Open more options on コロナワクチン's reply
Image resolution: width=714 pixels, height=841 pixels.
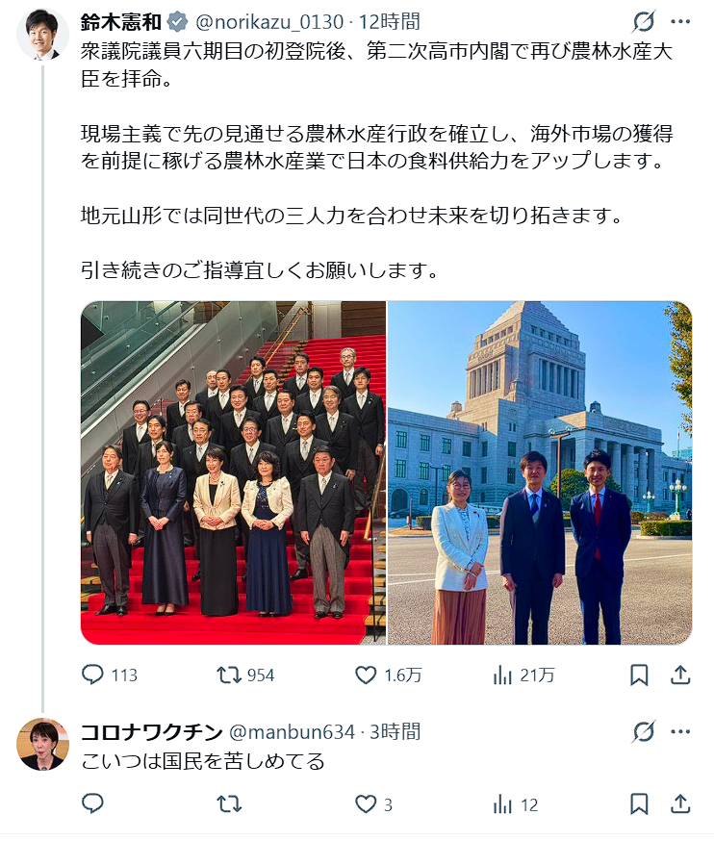680,731
